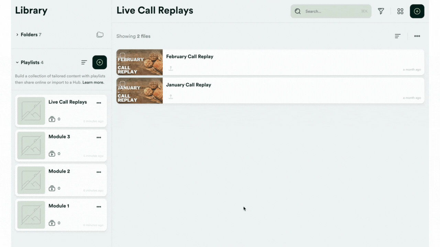Click the new folder icon beside Folders
This screenshot has height=247, width=440.
tap(100, 35)
